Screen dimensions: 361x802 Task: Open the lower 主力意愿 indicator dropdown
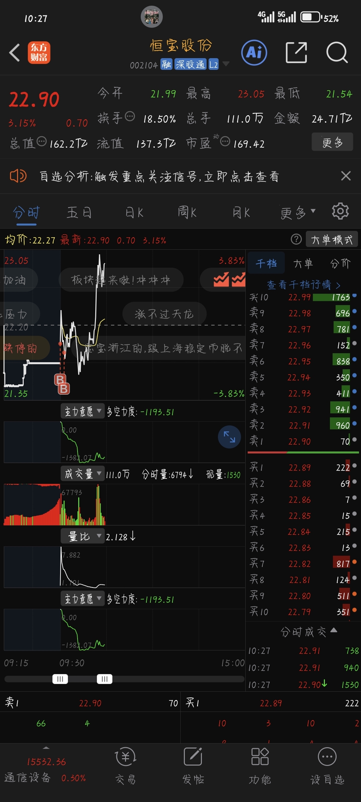coord(83,598)
